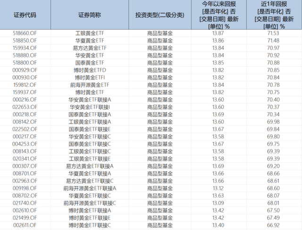
Task: Select the name cell 华夏黄金ETF
Action: (x=90, y=41)
